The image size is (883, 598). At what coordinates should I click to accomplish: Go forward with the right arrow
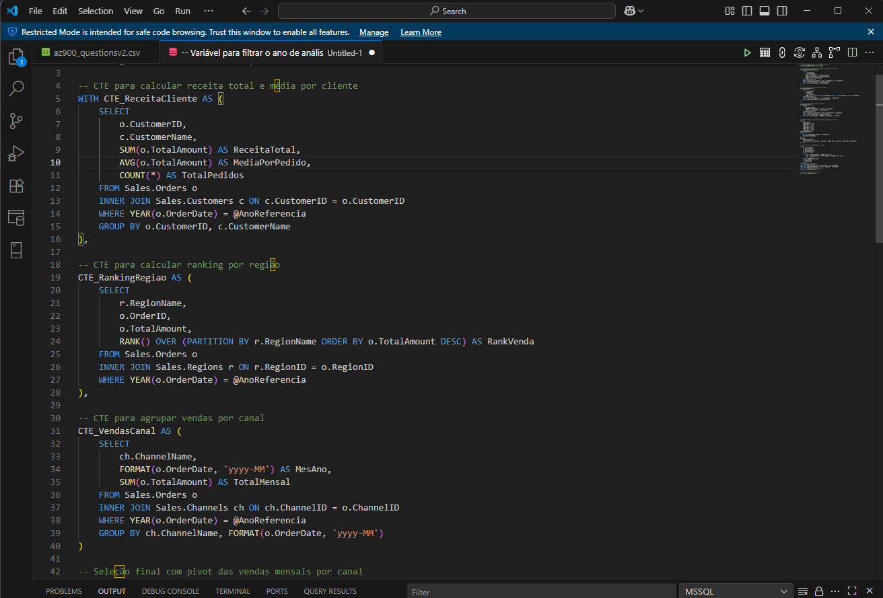click(264, 11)
